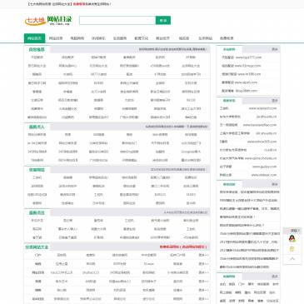Open the 商业经济 navigation tab
This screenshot has width=304, height=304.
coord(162,38)
